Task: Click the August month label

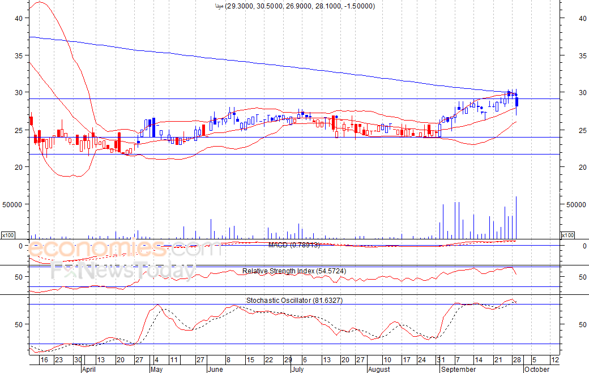Action: pos(379,369)
